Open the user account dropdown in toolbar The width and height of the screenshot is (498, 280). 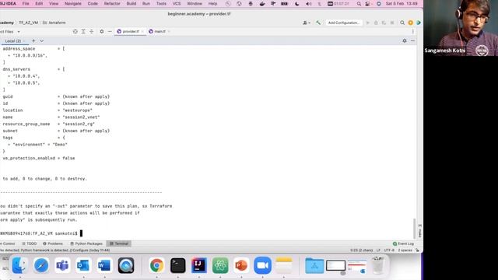[306, 23]
